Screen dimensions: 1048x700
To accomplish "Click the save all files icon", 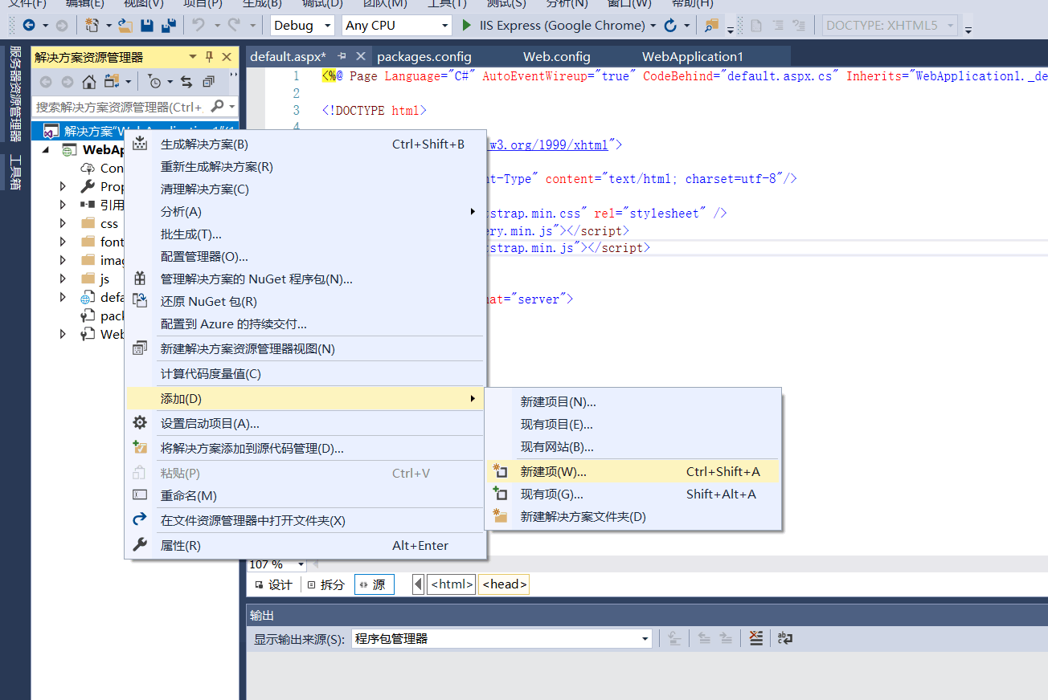I will (x=168, y=26).
